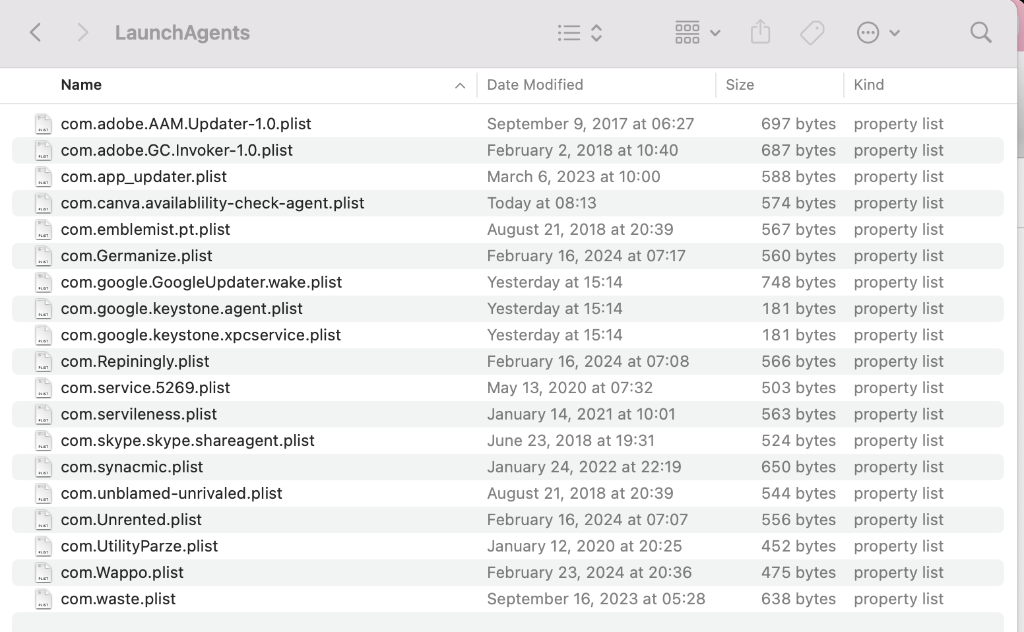Image resolution: width=1024 pixels, height=632 pixels.
Task: Click the com.Wappo.plist file icon
Action: click(44, 573)
